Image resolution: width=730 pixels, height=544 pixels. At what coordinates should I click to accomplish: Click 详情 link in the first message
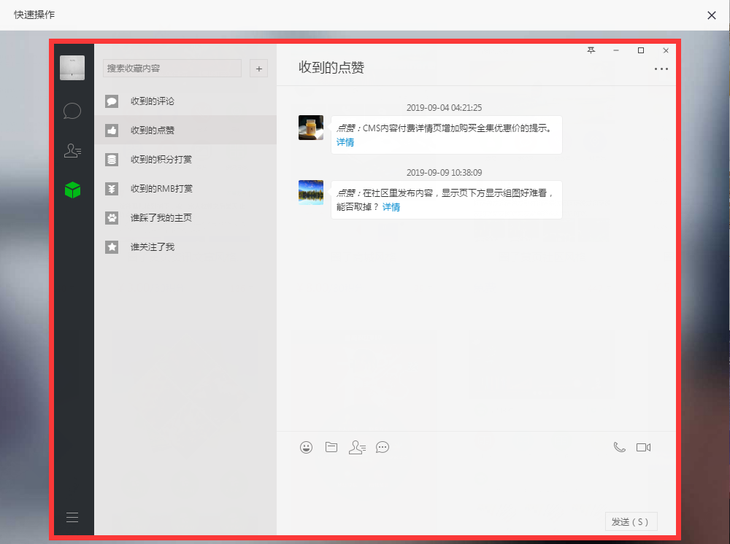point(345,142)
